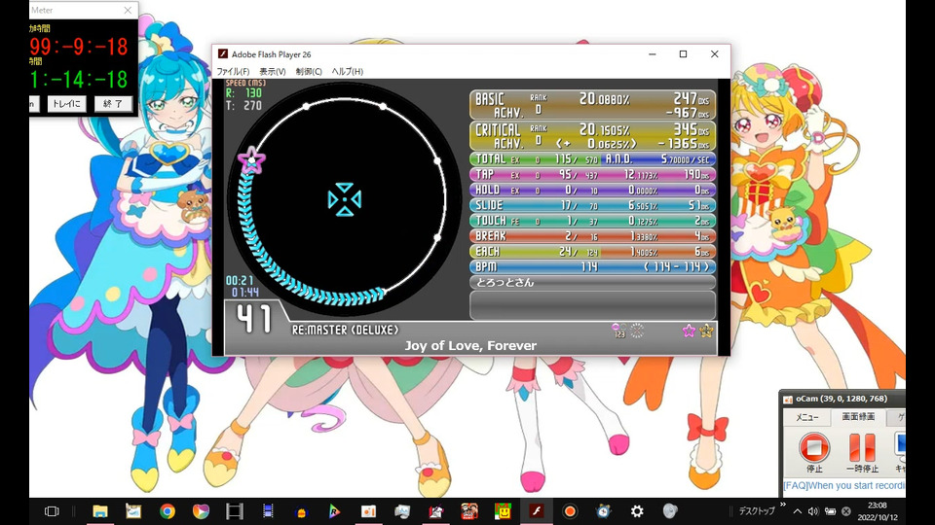Click the TAP statistics row

(x=593, y=175)
